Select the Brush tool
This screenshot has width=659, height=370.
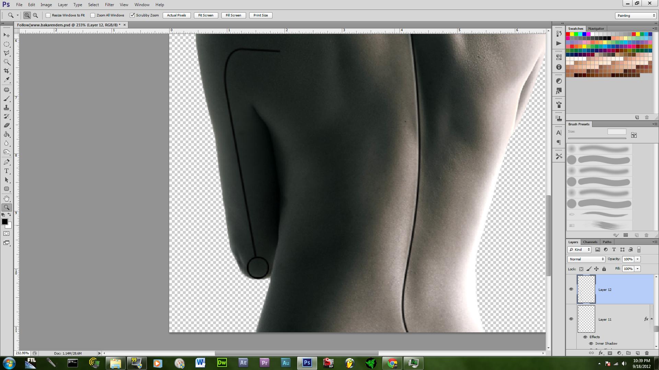click(x=7, y=99)
